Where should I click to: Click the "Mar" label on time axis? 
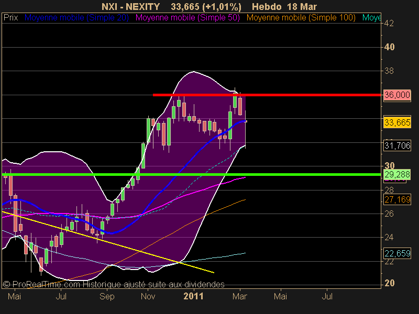pyautogui.click(x=240, y=296)
